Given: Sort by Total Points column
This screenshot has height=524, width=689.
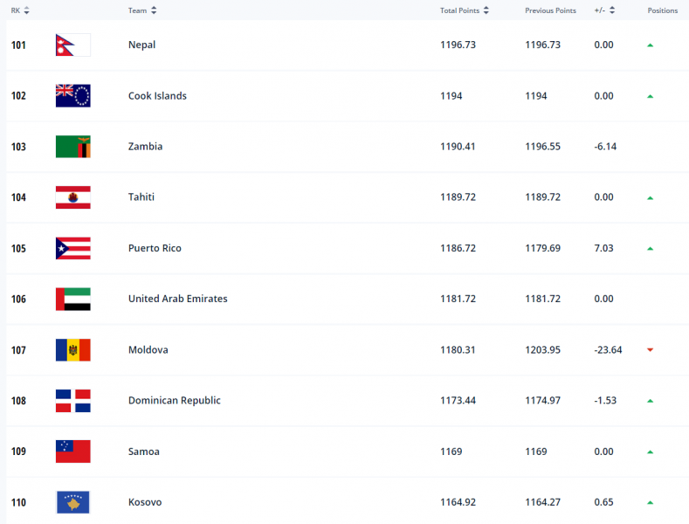Looking at the screenshot, I should coord(486,10).
